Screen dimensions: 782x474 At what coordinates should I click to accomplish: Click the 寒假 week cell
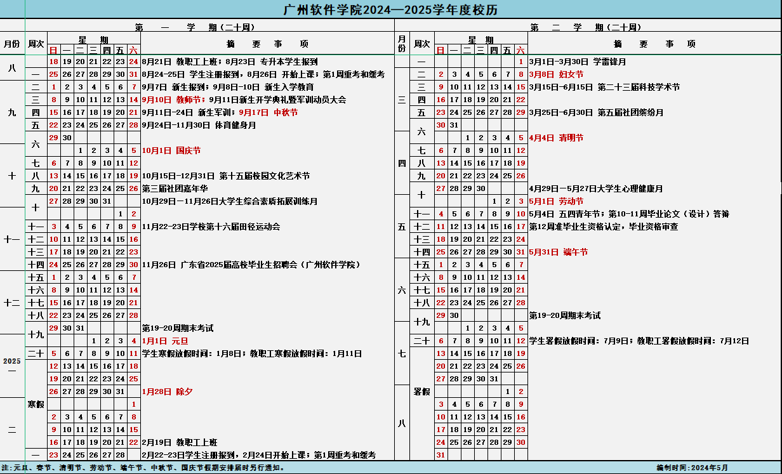tap(36, 404)
